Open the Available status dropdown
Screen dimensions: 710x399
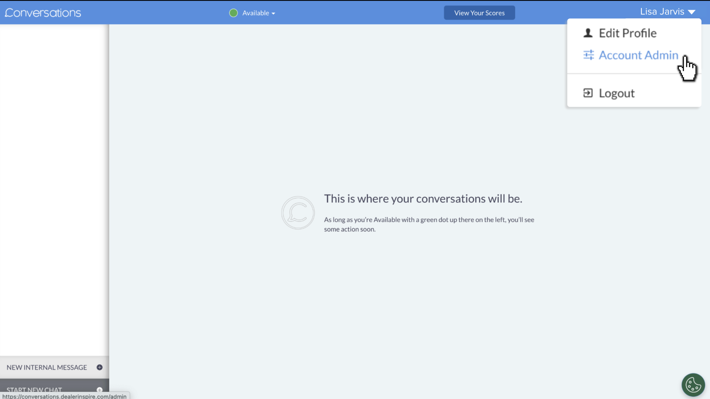[x=258, y=13]
